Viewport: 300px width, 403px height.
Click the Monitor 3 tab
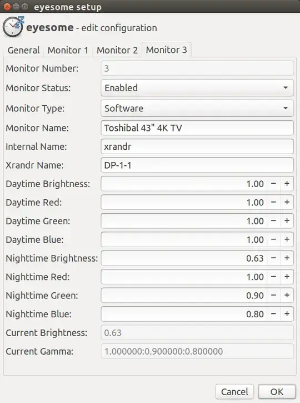167,50
